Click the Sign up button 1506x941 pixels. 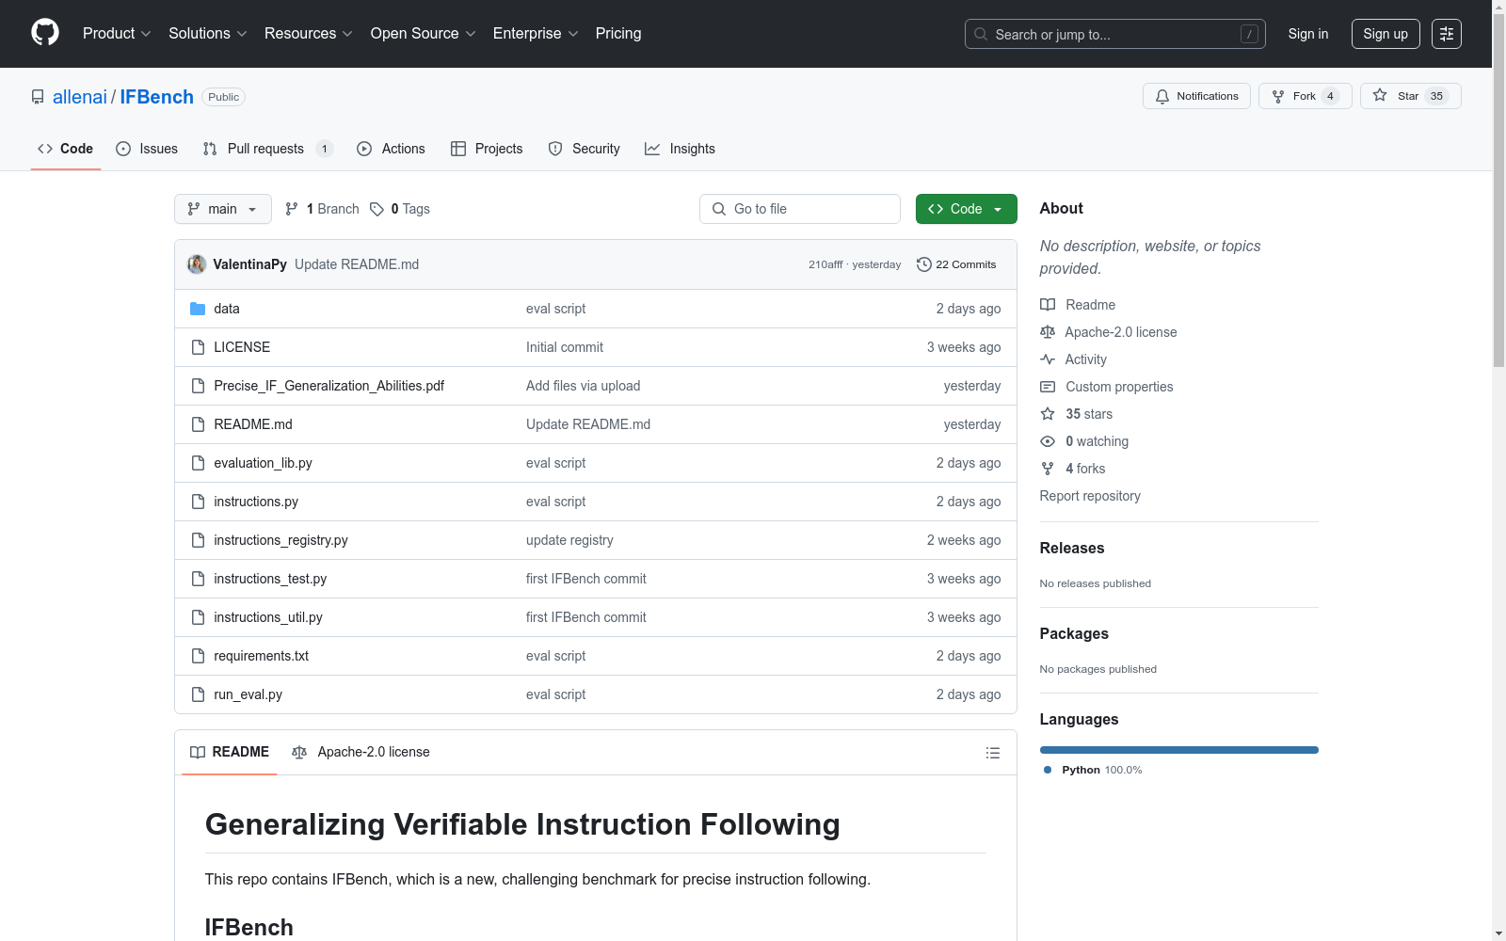coord(1386,34)
